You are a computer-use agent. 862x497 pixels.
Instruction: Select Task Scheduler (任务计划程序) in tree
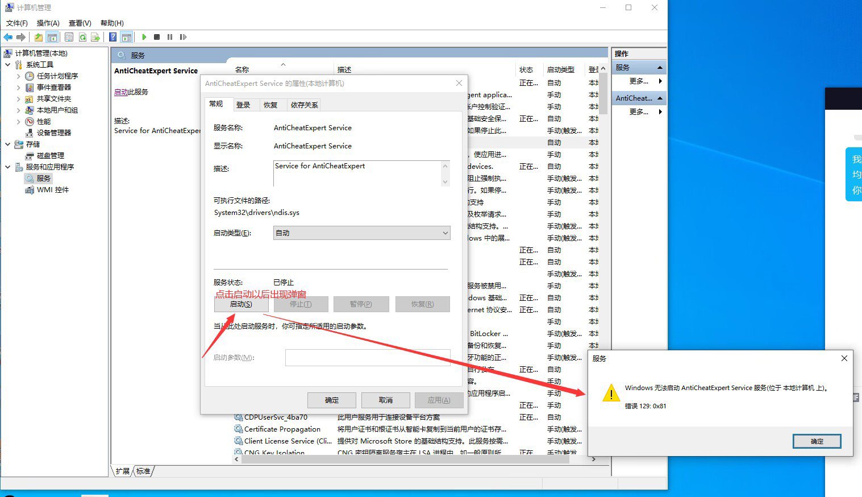[x=57, y=76]
